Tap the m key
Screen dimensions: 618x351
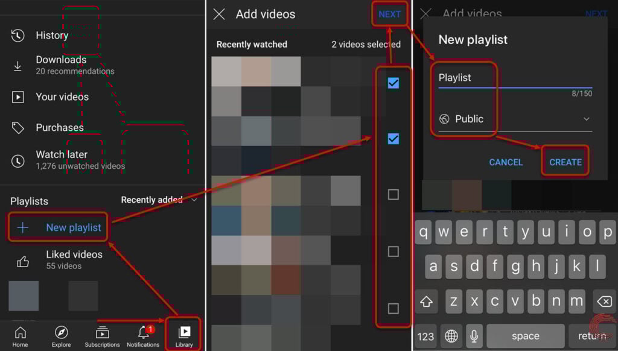point(576,302)
